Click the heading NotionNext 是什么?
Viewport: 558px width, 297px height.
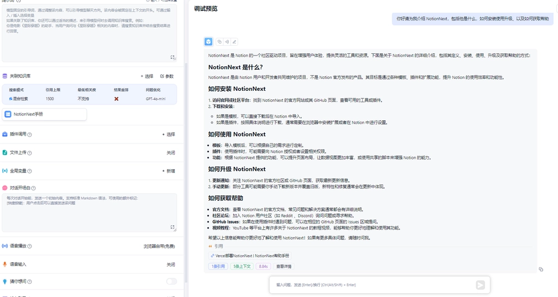pyautogui.click(x=235, y=67)
